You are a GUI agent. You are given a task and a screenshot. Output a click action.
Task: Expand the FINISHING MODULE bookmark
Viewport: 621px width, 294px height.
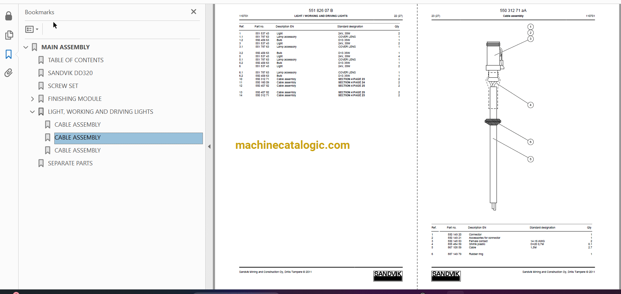(x=32, y=99)
